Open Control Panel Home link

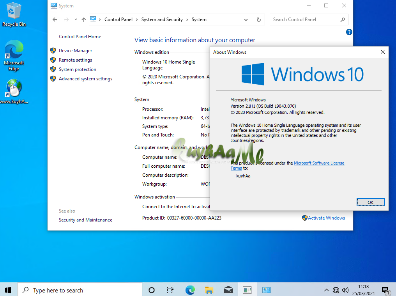click(x=80, y=37)
